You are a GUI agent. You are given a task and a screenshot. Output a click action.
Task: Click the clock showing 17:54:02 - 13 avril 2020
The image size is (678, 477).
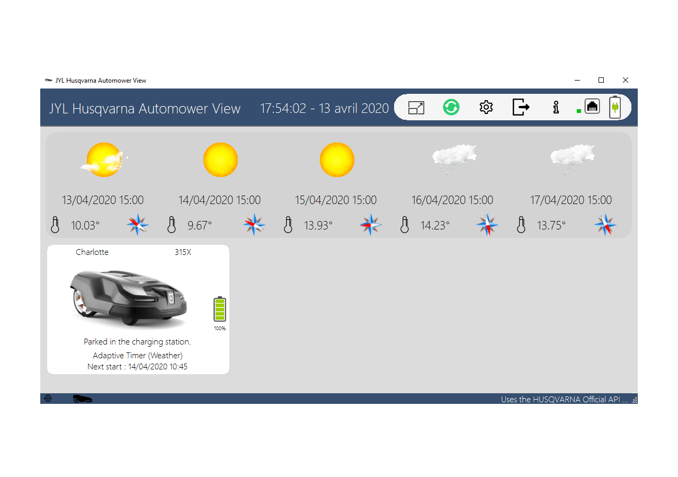click(x=324, y=108)
